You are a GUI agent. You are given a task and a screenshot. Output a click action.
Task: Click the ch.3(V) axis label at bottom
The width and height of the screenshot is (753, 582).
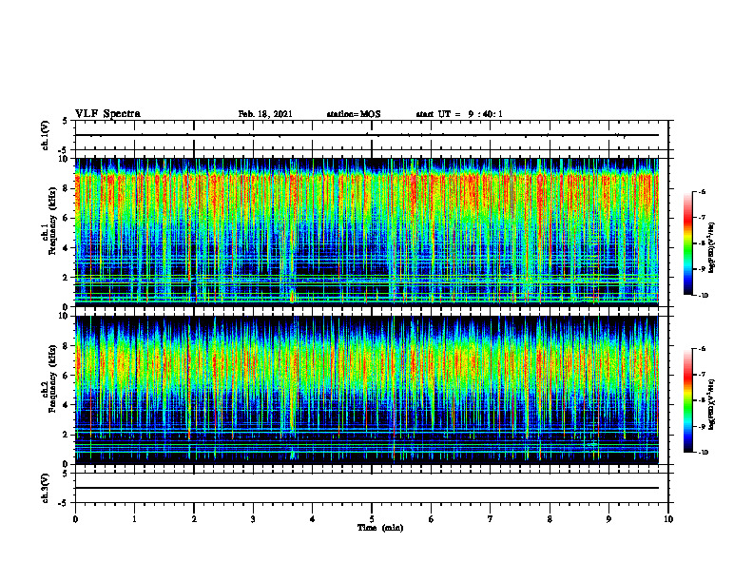[45, 488]
